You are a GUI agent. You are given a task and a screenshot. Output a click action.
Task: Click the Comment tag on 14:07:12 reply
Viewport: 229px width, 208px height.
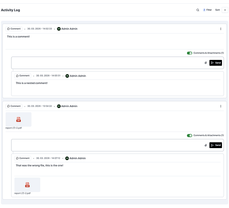tap(22, 158)
